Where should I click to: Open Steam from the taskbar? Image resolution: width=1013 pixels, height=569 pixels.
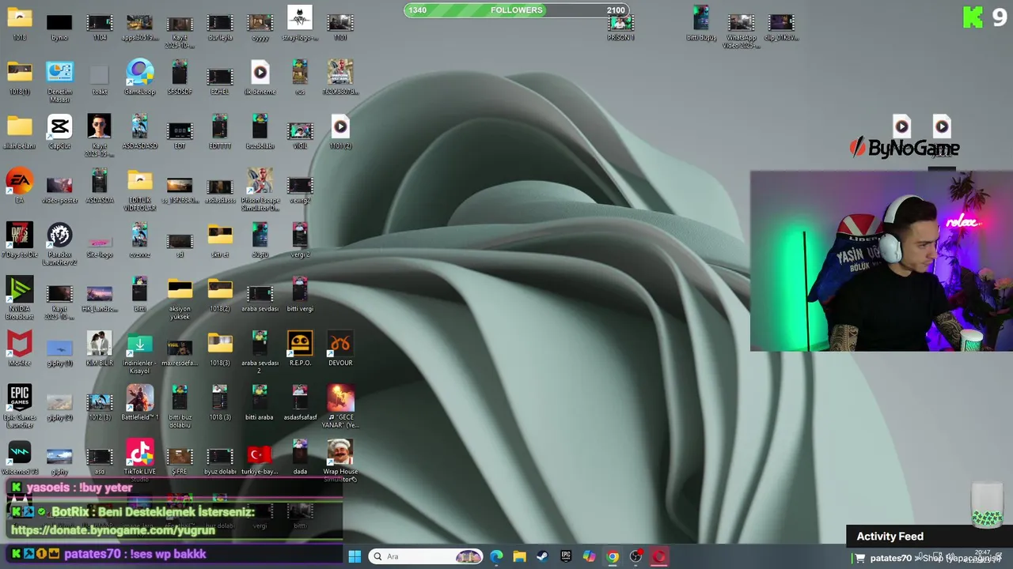pos(542,556)
